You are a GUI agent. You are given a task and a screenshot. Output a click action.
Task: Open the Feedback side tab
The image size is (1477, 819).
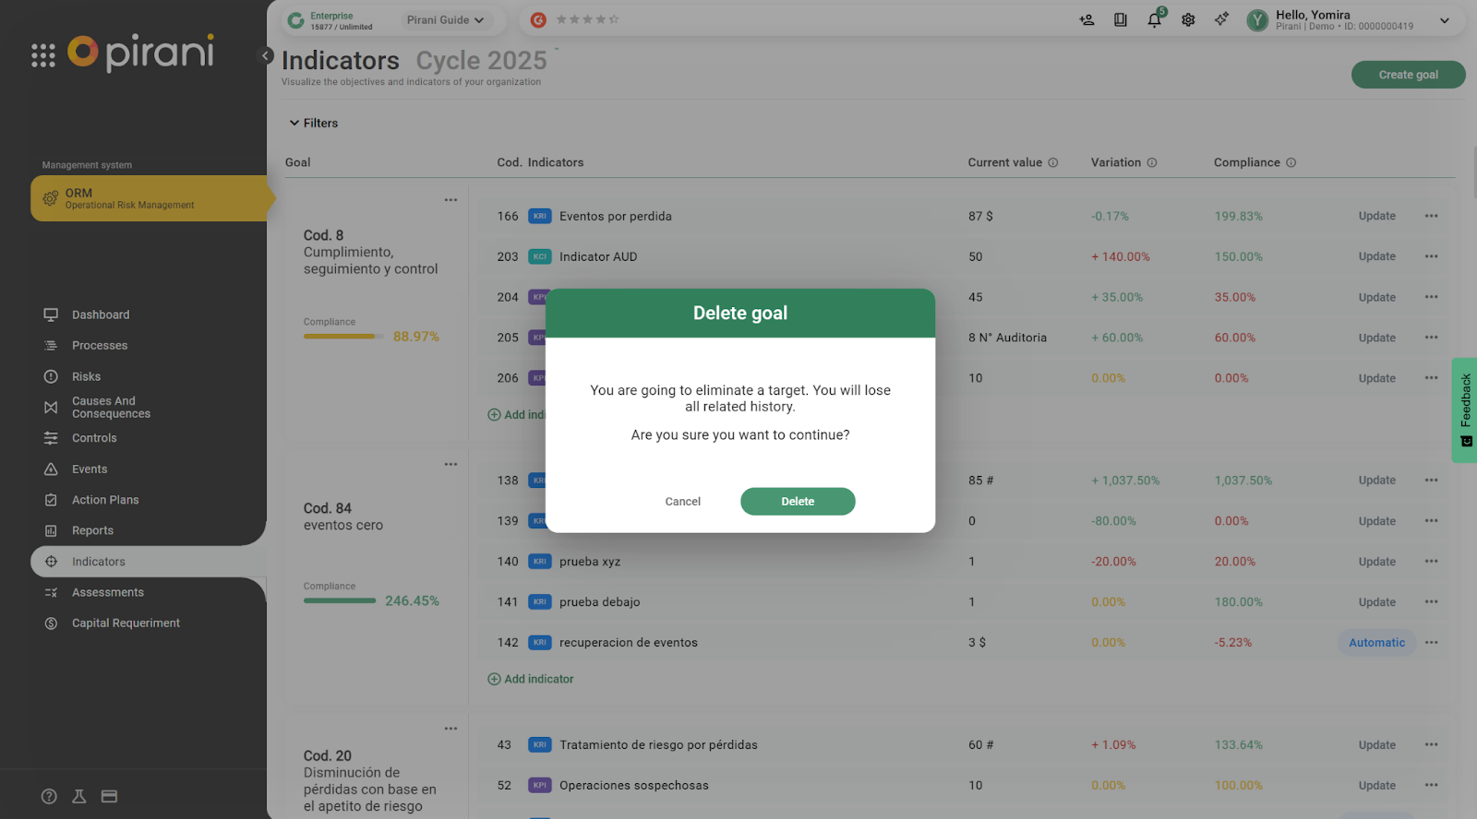pyautogui.click(x=1465, y=409)
